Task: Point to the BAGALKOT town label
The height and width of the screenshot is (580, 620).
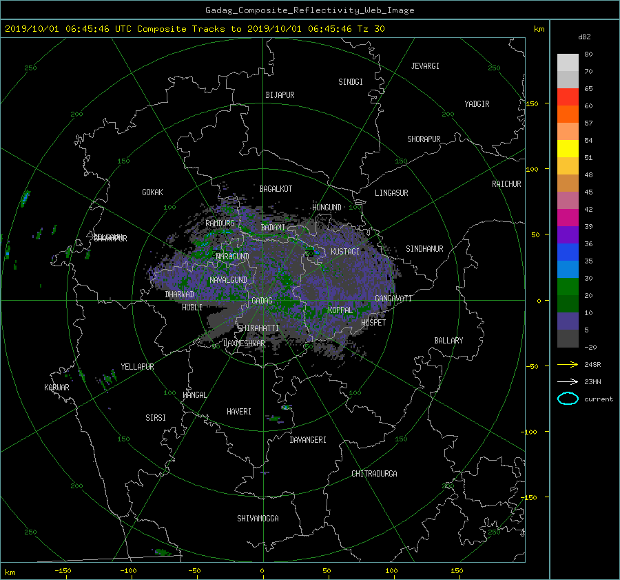Action: point(276,189)
